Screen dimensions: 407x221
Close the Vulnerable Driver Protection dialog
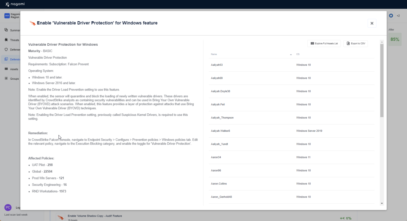[x=372, y=23]
